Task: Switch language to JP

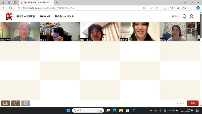Action: [173, 16]
